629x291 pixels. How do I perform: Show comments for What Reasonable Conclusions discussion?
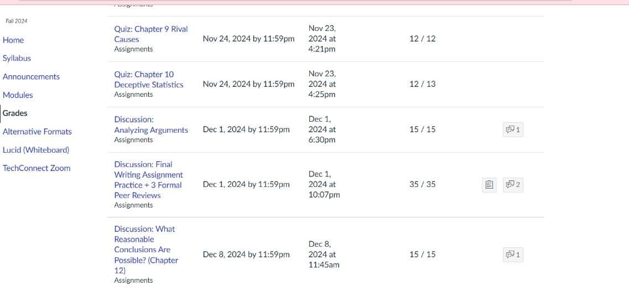513,254
